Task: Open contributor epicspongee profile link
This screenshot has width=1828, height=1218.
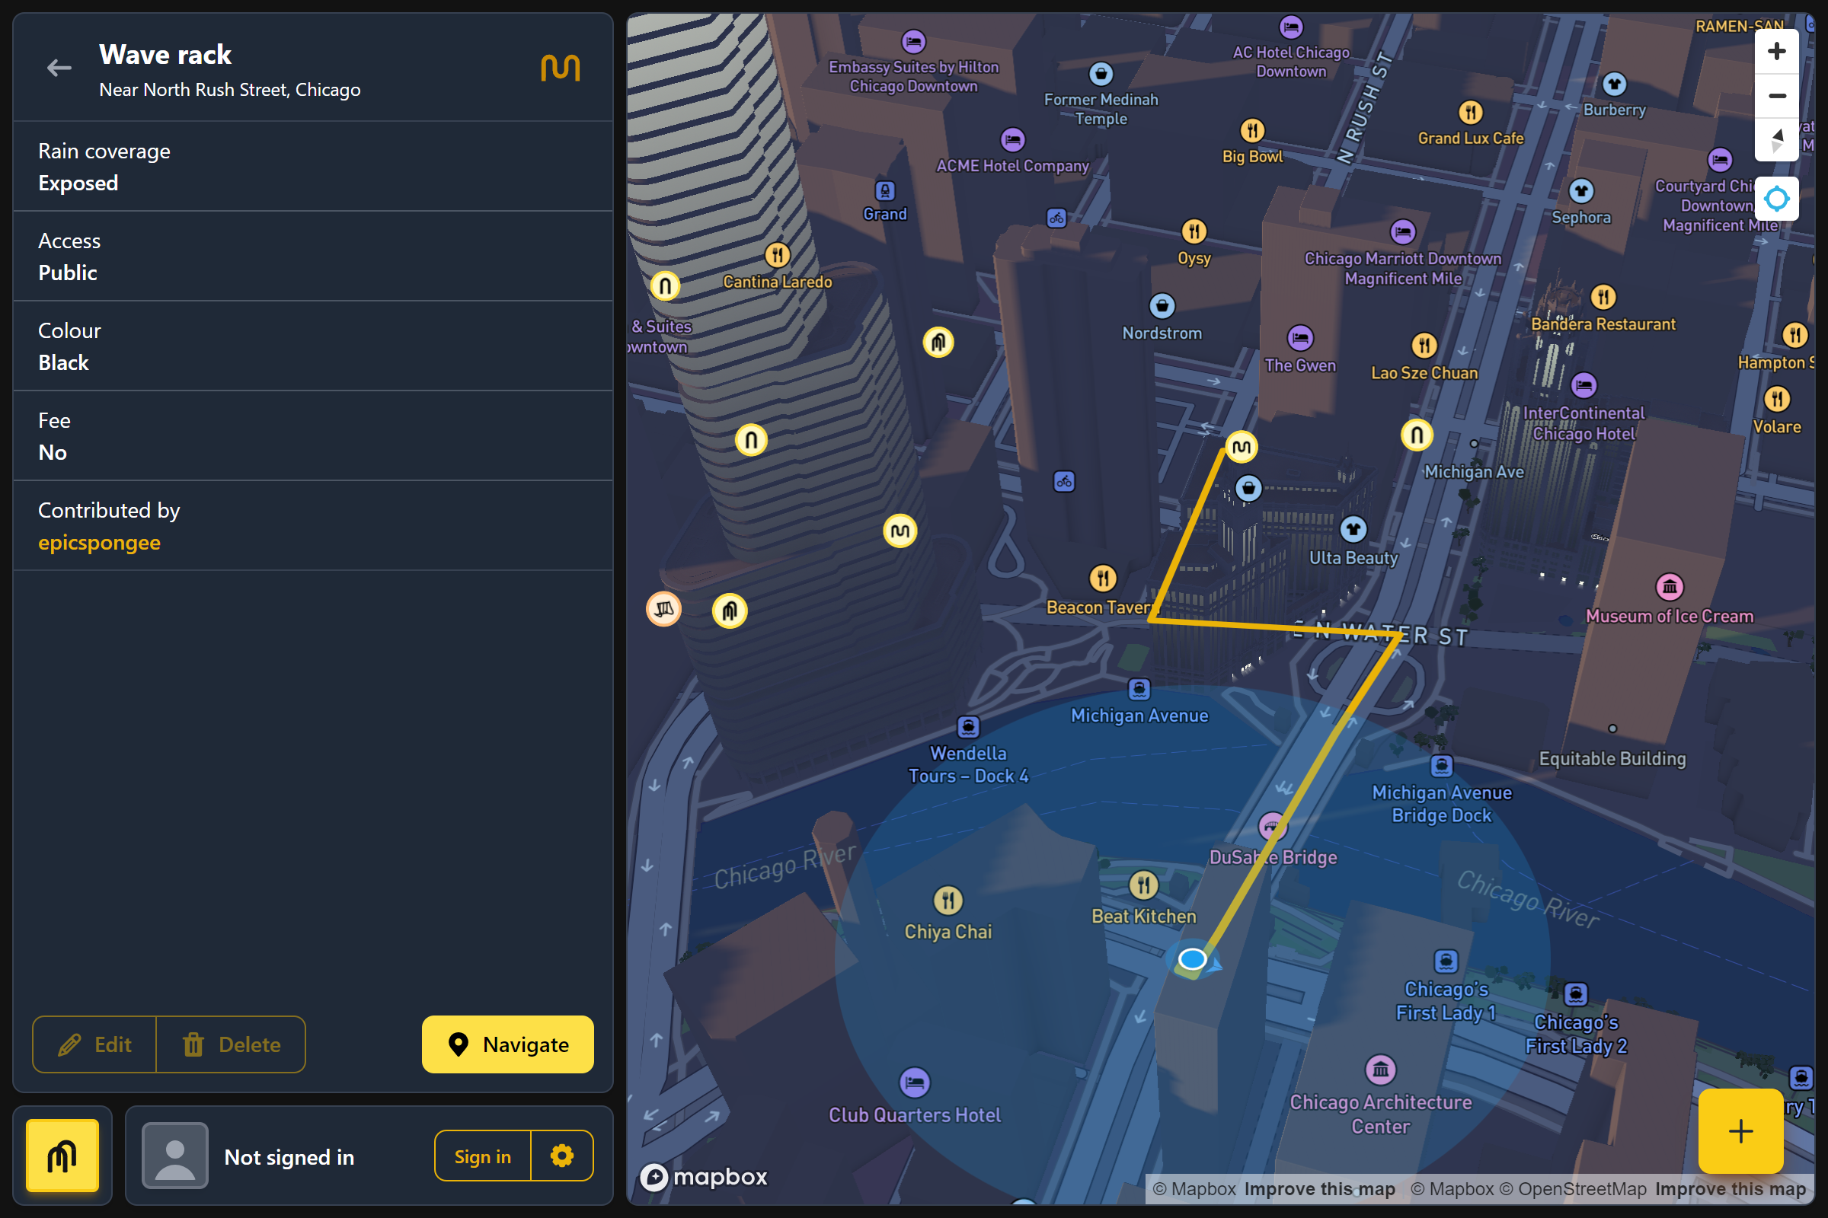Action: (x=100, y=542)
